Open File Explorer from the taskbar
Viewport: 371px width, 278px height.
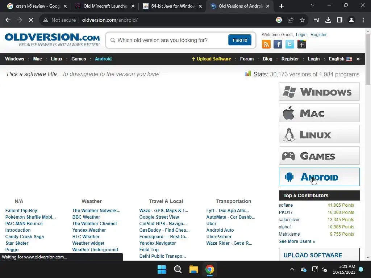tap(193, 269)
